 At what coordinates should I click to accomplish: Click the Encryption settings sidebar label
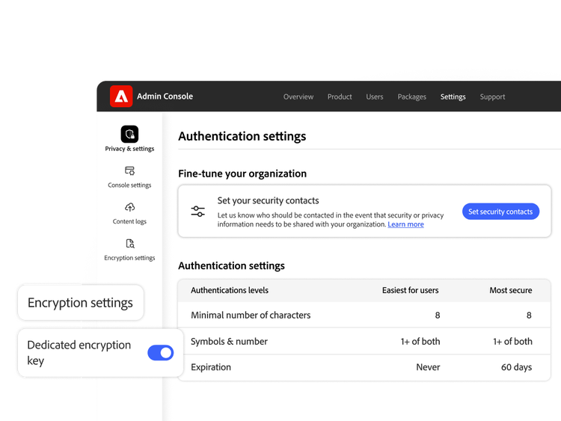[129, 258]
